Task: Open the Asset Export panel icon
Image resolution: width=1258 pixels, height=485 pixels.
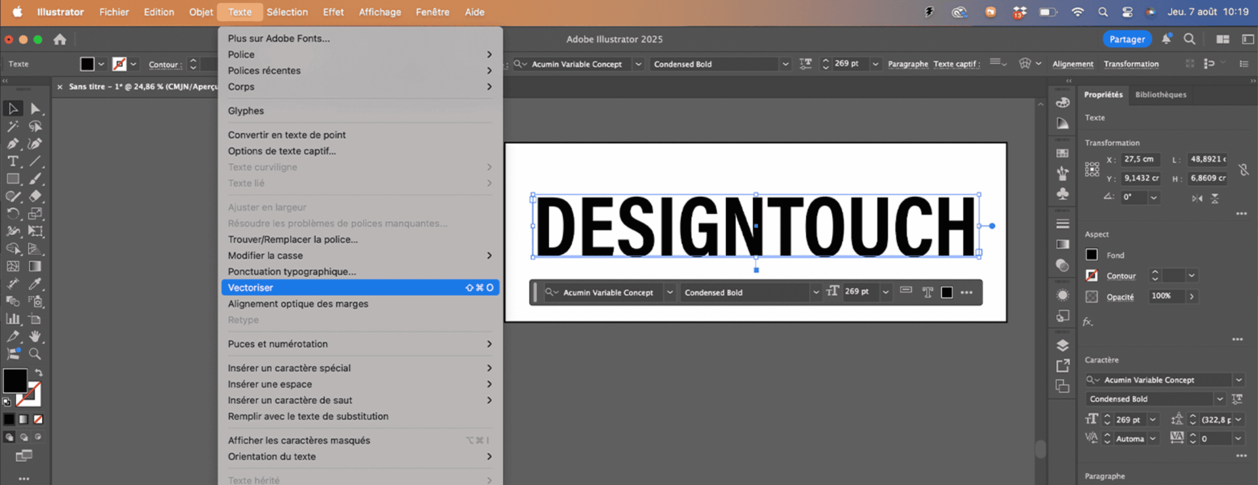Action: coord(1063,366)
